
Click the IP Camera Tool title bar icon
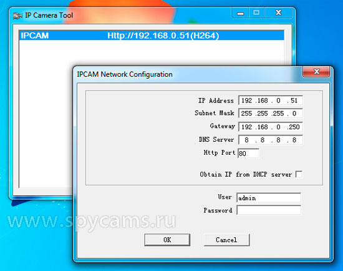(x=17, y=16)
